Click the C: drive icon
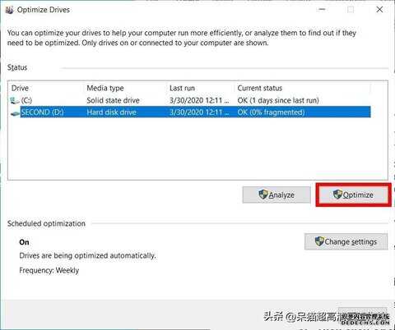This screenshot has height=330, width=395. click(x=15, y=100)
